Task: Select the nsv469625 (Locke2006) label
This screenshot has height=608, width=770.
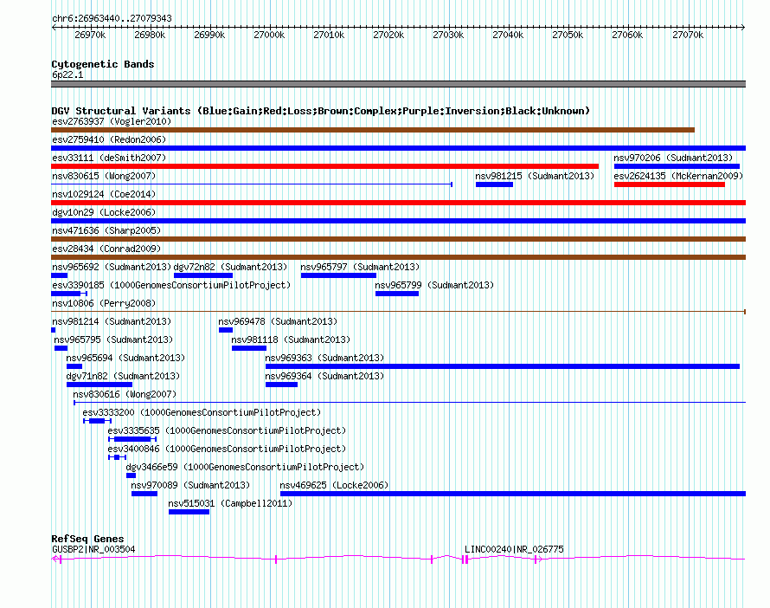Action: [335, 485]
